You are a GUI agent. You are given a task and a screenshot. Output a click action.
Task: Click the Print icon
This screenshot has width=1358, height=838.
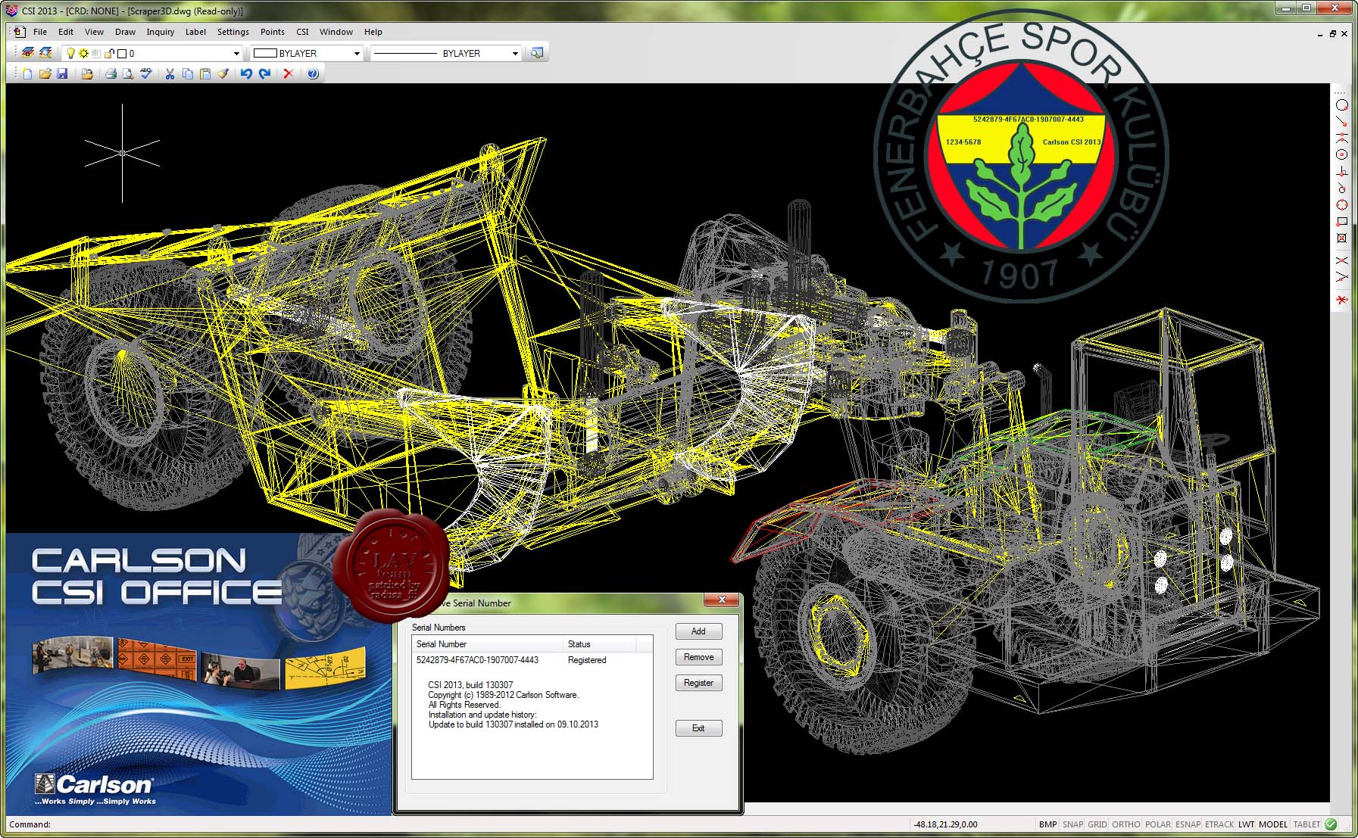(x=111, y=73)
